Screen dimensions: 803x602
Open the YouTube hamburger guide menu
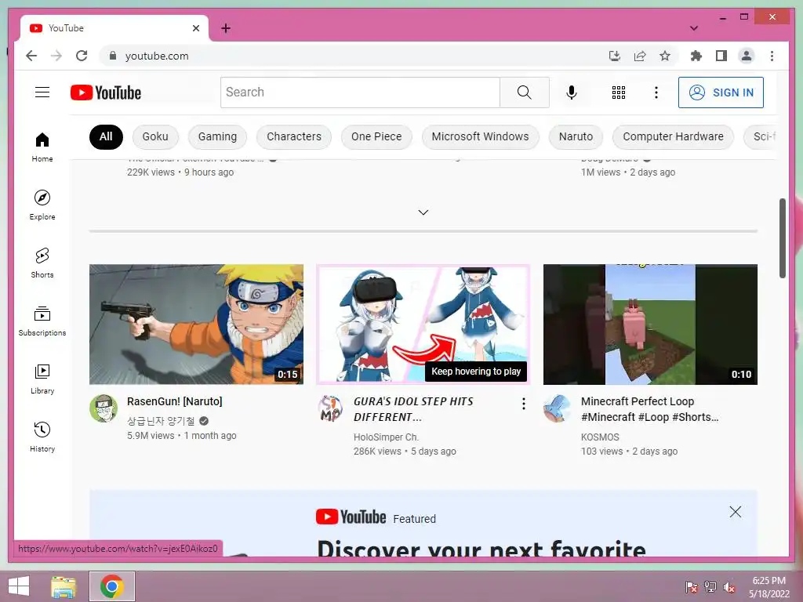tap(42, 92)
